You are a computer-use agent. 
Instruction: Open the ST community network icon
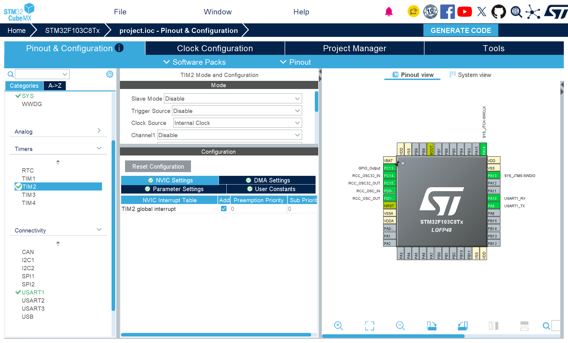point(533,12)
